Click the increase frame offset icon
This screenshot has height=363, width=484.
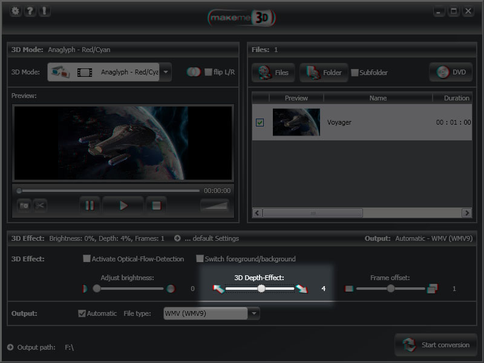432,289
